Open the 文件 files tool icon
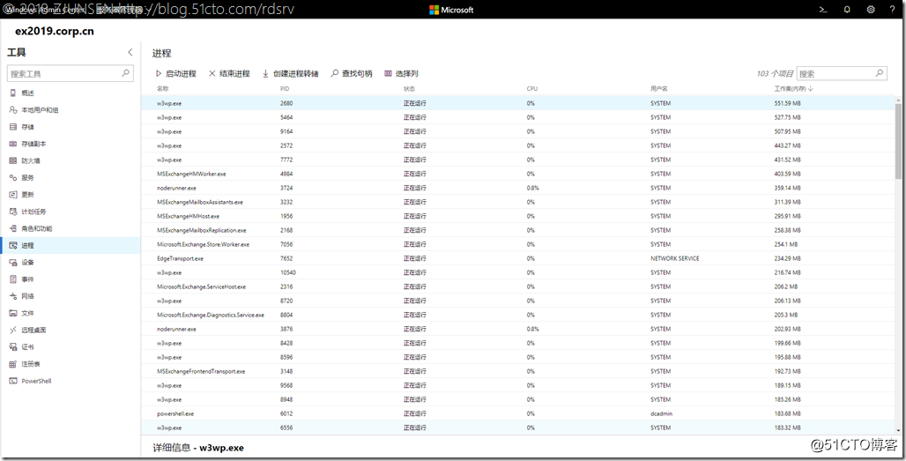This screenshot has width=906, height=461. pos(12,313)
